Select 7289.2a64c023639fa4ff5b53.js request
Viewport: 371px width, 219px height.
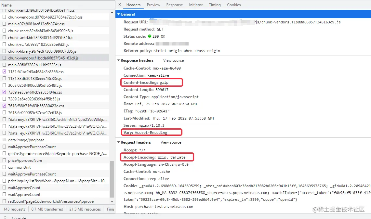55,99
